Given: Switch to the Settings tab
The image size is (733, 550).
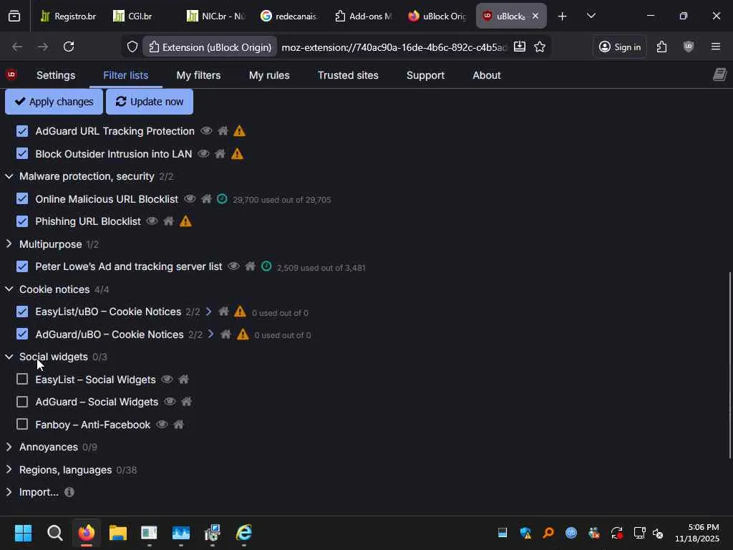Looking at the screenshot, I should 56,75.
